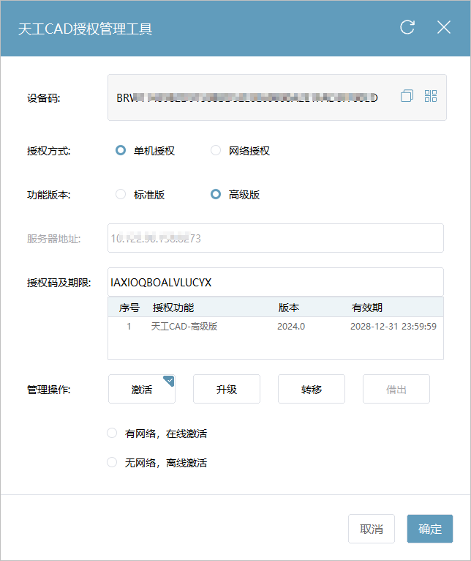Viewport: 471px width, 561px height.
Task: Click the 服务器地址 input field
Action: click(x=276, y=238)
